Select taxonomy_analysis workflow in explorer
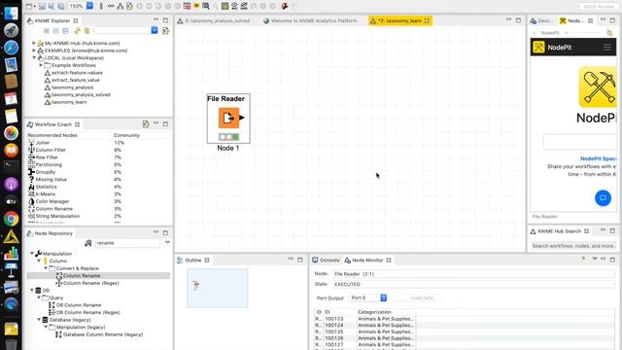 72,87
